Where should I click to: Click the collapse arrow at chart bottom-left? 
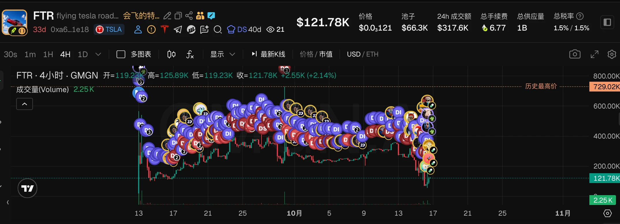pos(8,202)
